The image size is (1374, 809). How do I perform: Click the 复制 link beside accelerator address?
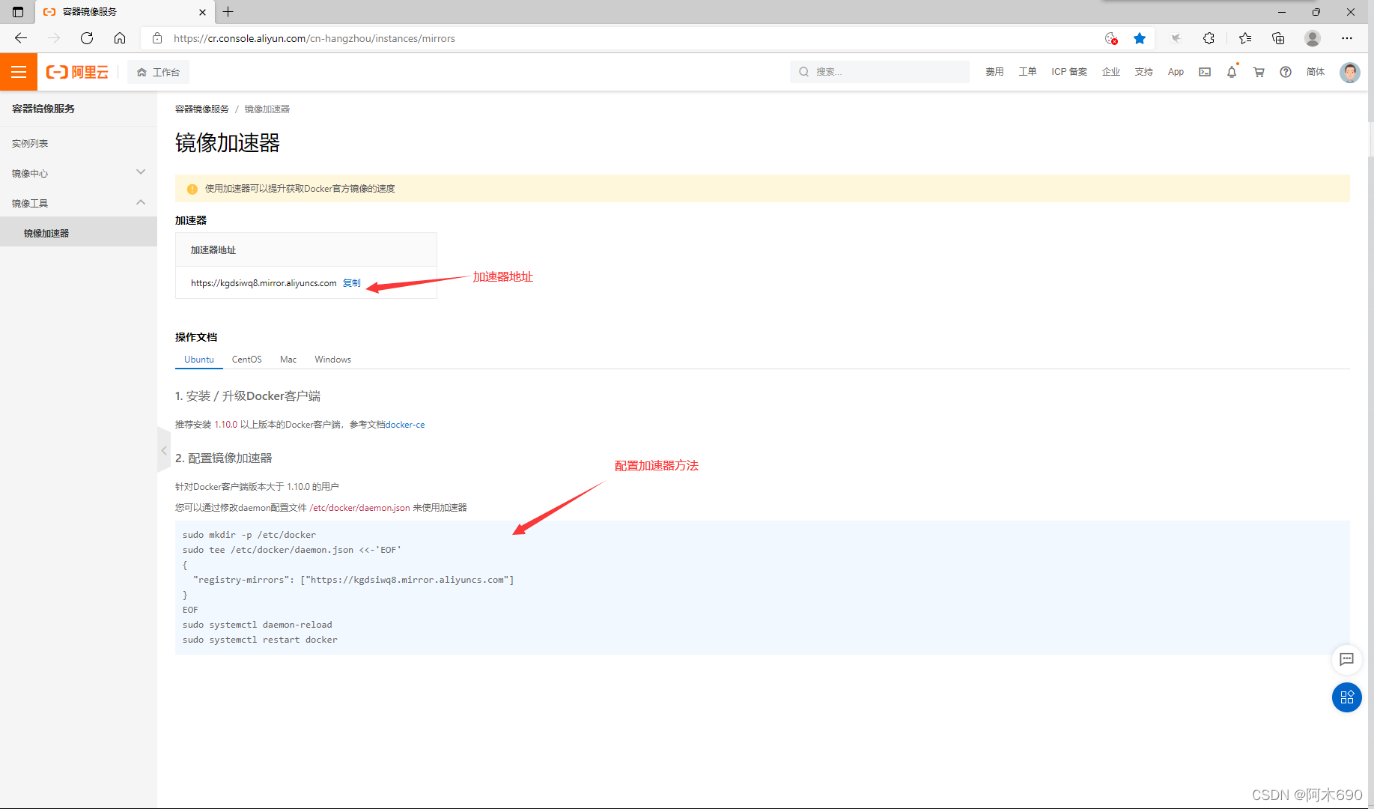[352, 283]
